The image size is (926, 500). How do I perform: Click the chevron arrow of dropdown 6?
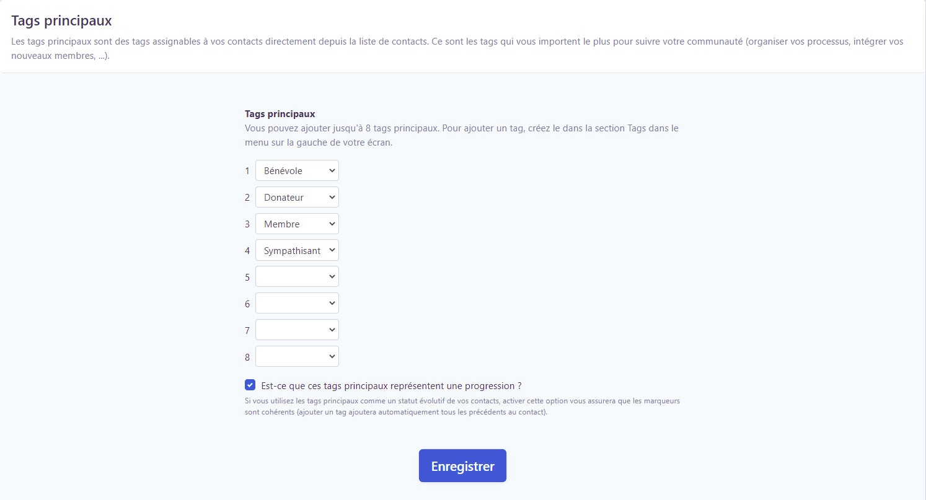332,303
